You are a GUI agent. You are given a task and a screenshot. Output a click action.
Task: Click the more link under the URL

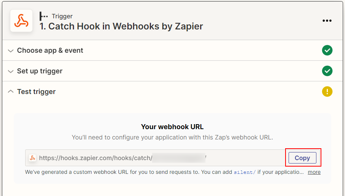pyautogui.click(x=314, y=172)
